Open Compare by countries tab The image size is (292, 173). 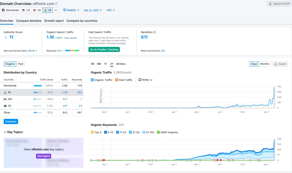(x=82, y=21)
